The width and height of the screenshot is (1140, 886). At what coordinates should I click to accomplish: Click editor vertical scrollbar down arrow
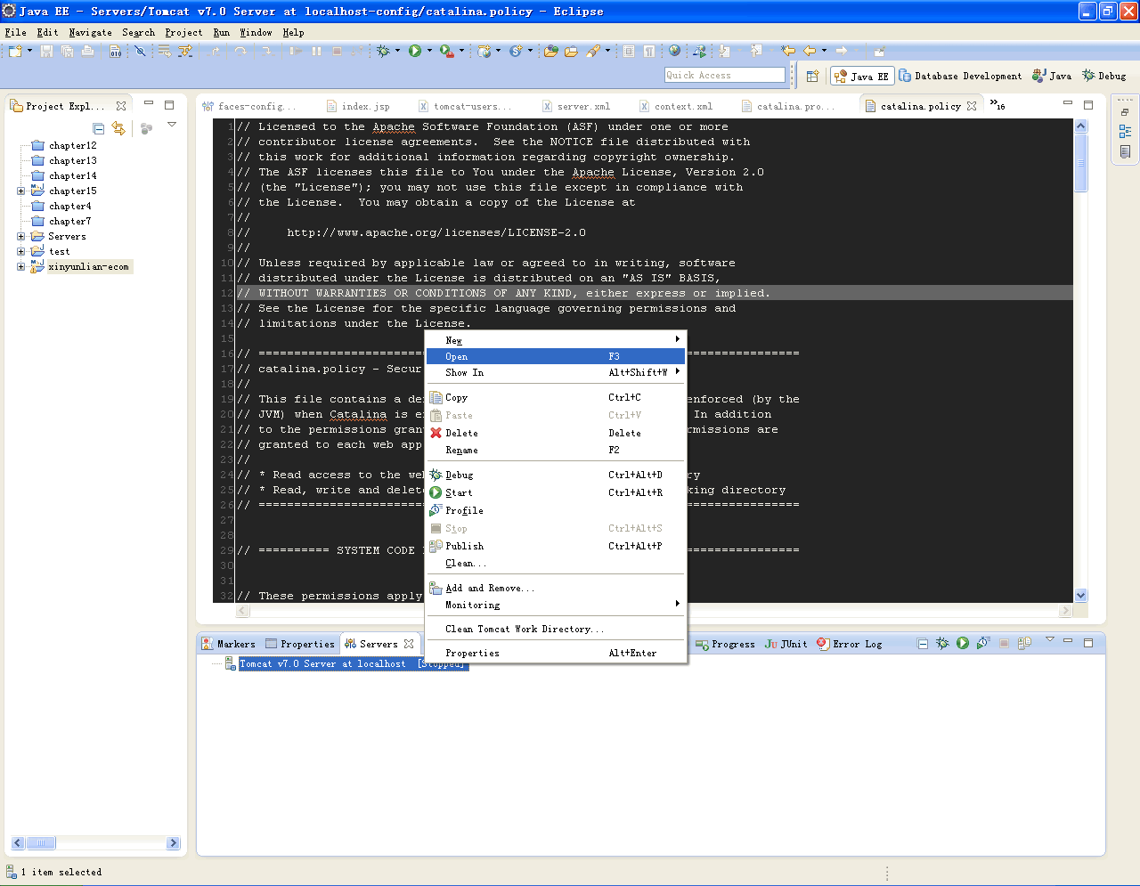pos(1081,596)
